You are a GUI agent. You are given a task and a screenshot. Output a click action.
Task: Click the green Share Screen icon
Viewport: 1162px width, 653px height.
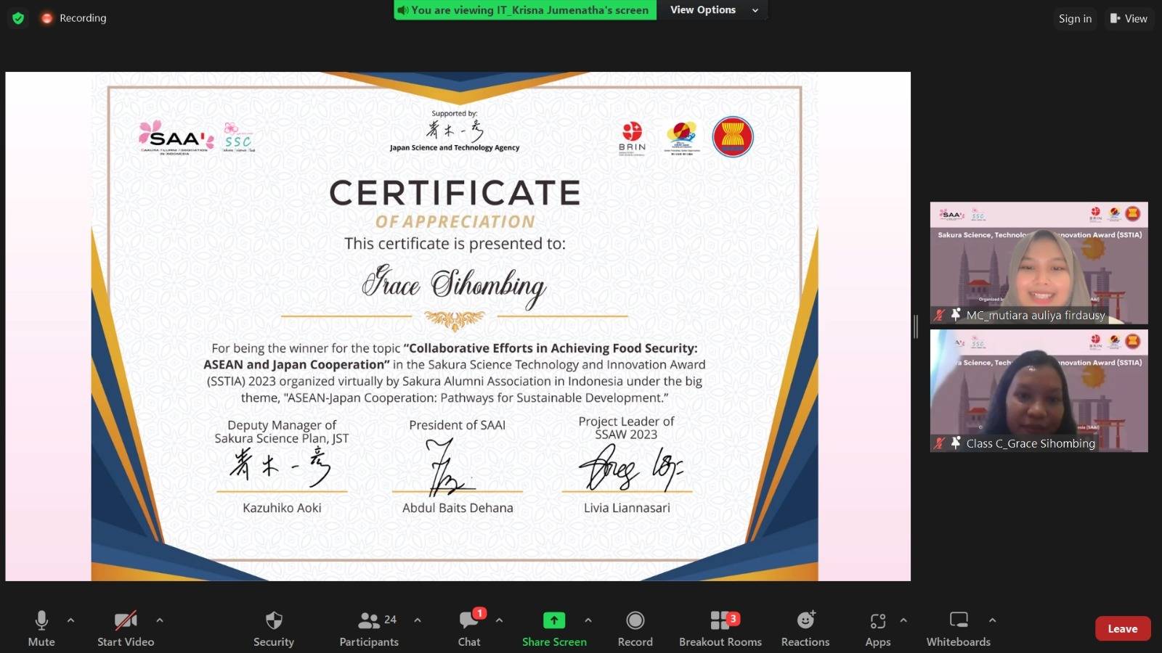pos(554,620)
